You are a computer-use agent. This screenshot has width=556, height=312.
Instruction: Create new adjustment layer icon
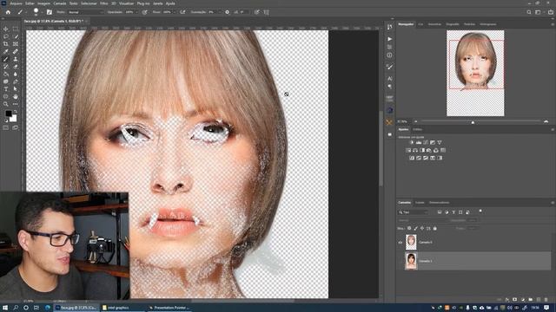tap(523, 300)
